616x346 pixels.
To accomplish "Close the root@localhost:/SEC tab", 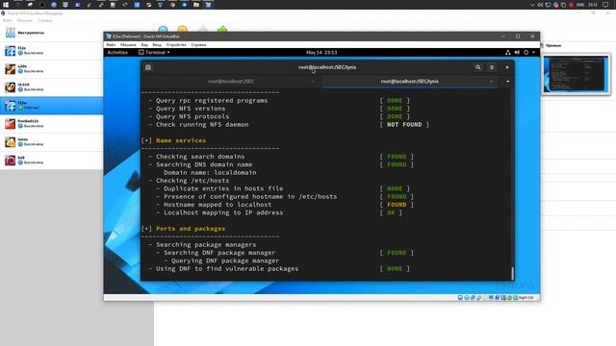I will (x=313, y=82).
